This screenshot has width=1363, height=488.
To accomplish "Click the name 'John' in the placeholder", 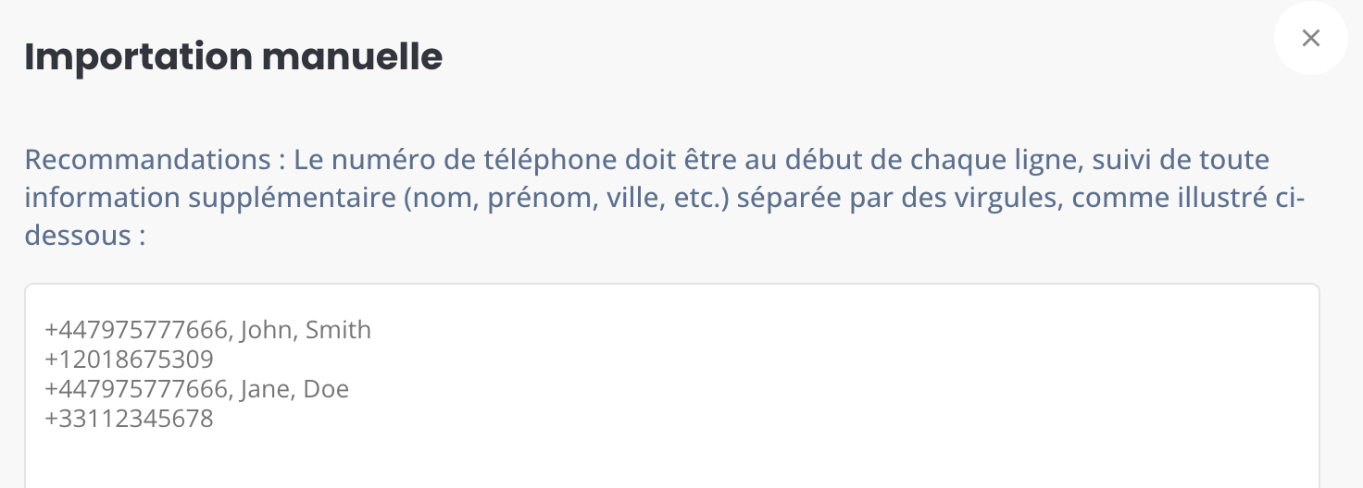I will (266, 330).
